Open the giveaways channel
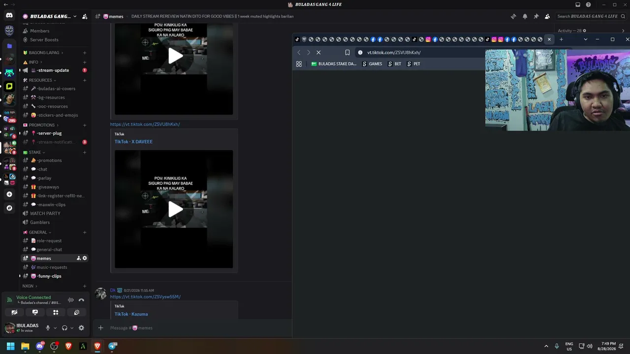The height and width of the screenshot is (354, 630). click(55, 187)
